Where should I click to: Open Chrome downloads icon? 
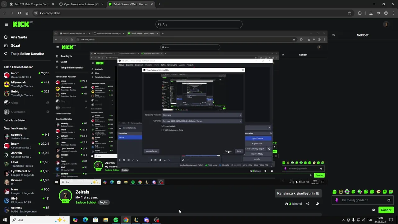pyautogui.click(x=371, y=13)
